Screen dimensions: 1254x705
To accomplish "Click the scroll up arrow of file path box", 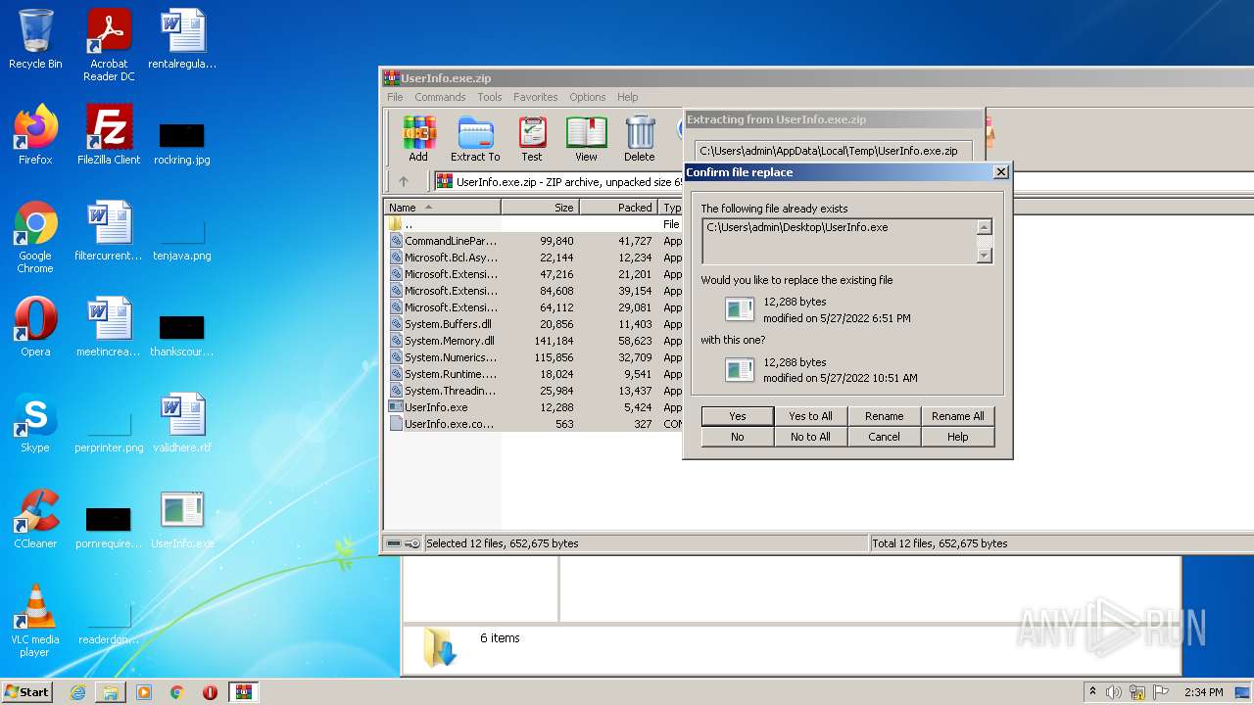I will pos(985,227).
